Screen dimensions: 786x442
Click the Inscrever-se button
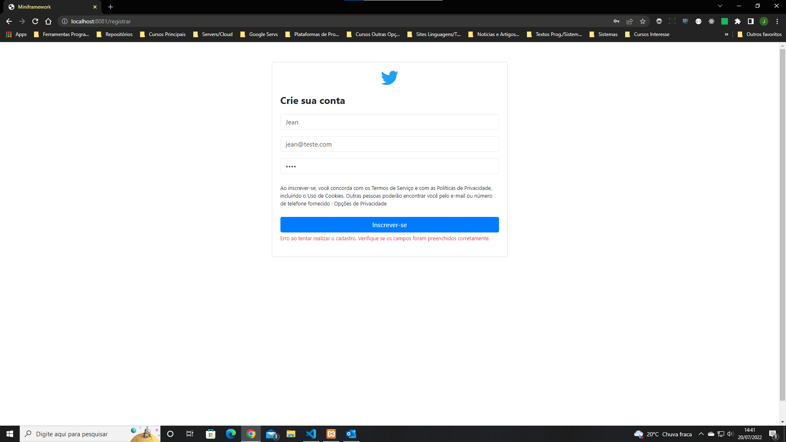[x=389, y=225]
